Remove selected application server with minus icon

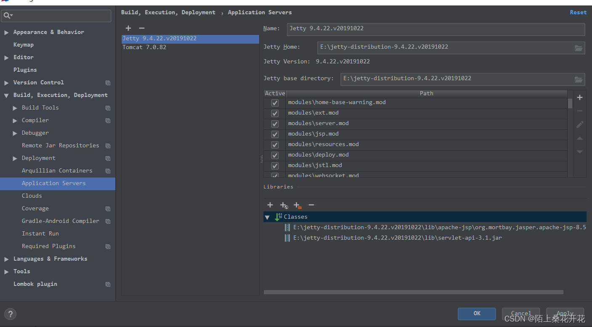pos(142,28)
